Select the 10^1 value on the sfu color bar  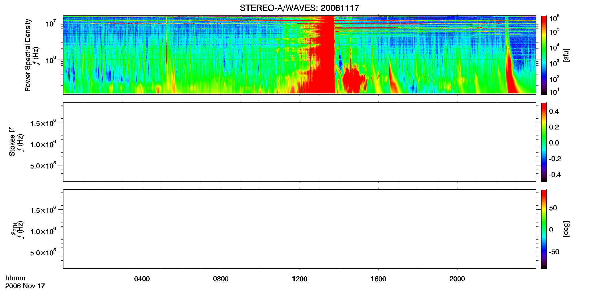pyautogui.click(x=554, y=92)
